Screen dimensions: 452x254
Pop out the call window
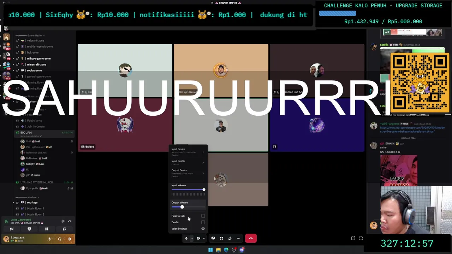point(353,238)
